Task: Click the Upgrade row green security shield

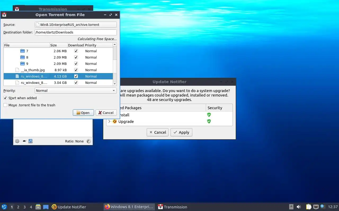Action: [x=209, y=121]
